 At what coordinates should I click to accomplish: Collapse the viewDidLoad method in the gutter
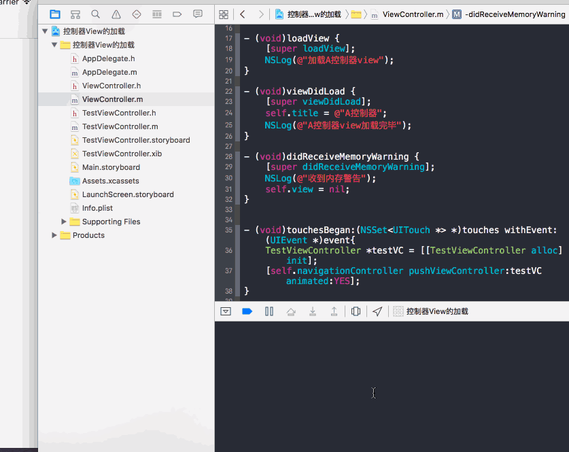pos(238,113)
